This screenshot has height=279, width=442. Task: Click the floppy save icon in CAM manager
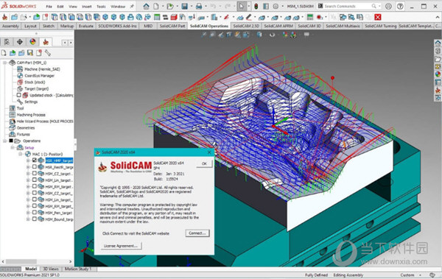tap(30, 53)
